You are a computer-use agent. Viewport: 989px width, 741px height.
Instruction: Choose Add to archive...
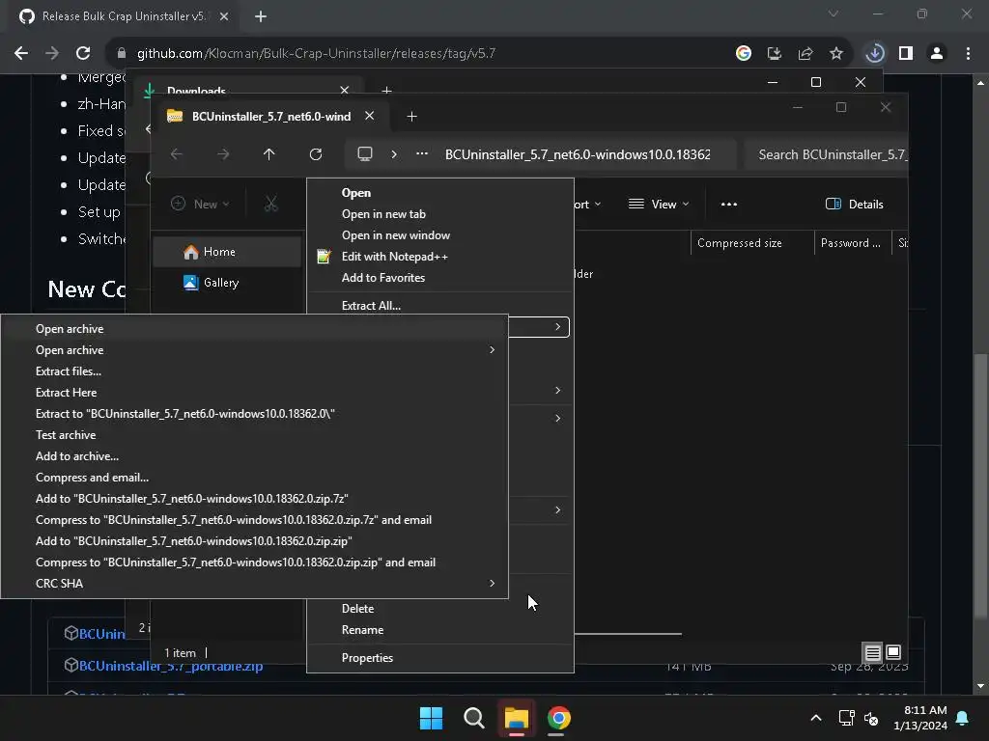click(x=254, y=456)
